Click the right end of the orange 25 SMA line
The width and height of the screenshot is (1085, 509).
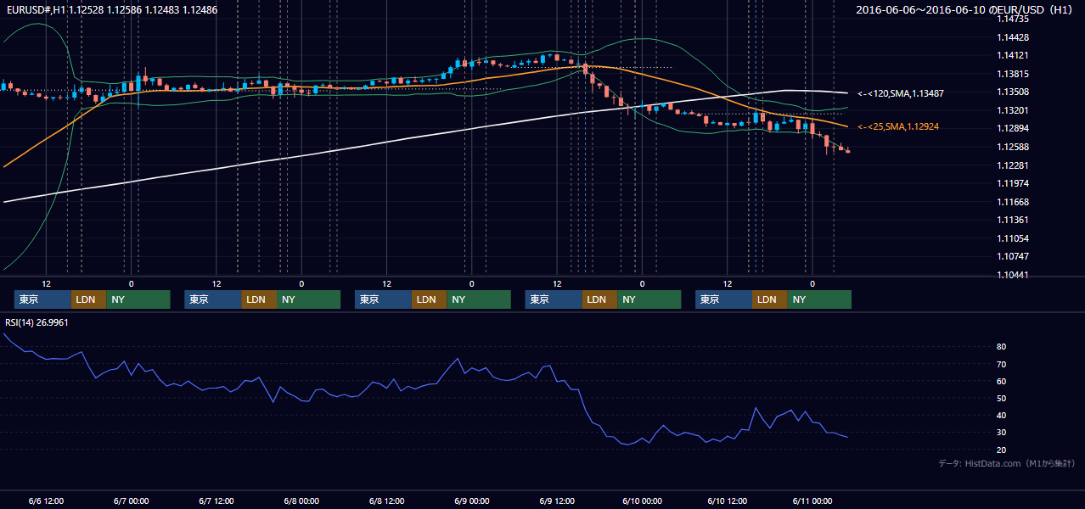846,126
